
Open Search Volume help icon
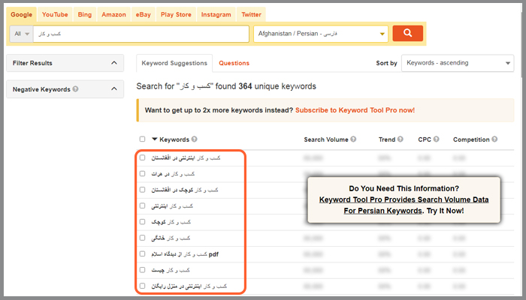(x=353, y=139)
